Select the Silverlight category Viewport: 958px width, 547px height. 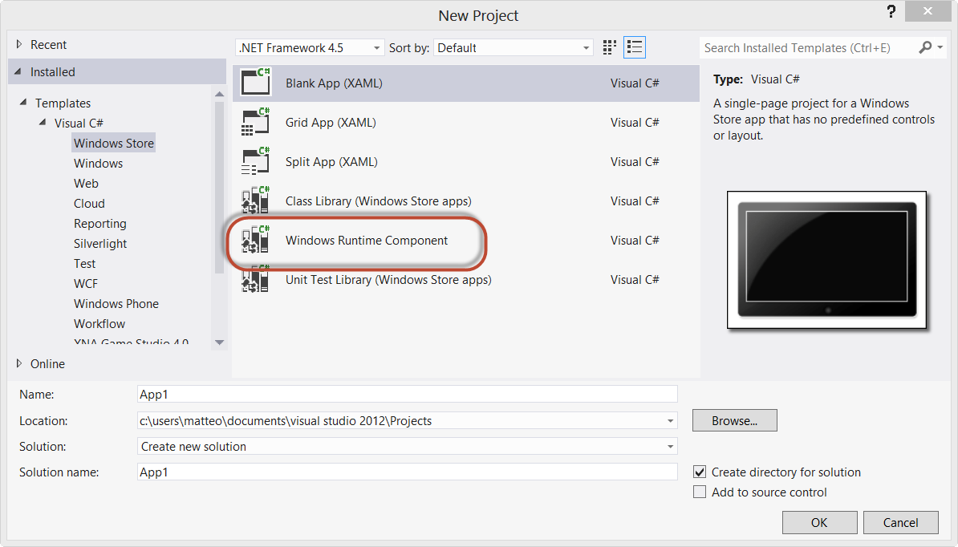[100, 244]
